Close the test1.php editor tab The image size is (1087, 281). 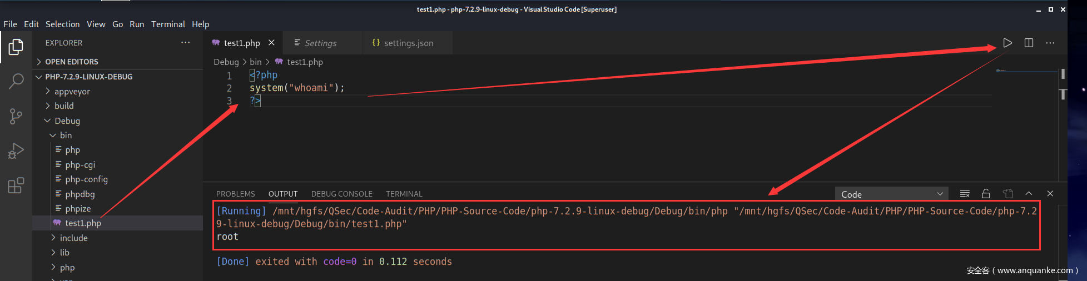point(271,43)
